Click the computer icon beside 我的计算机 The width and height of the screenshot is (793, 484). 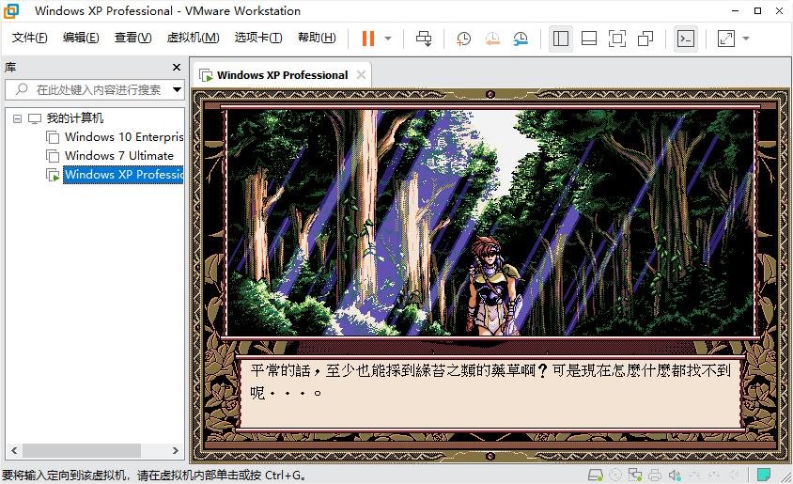click(x=35, y=118)
